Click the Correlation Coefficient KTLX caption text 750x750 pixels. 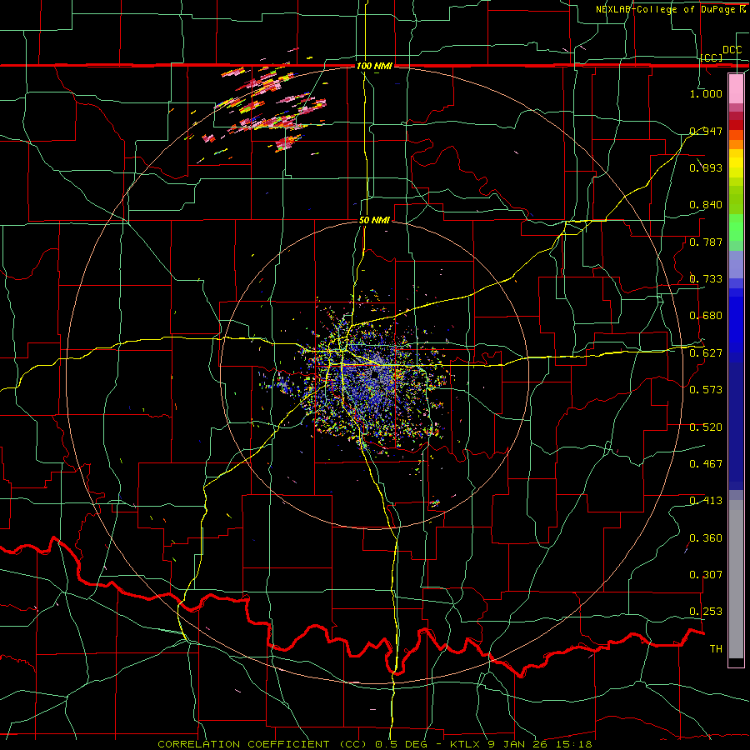coord(375,744)
